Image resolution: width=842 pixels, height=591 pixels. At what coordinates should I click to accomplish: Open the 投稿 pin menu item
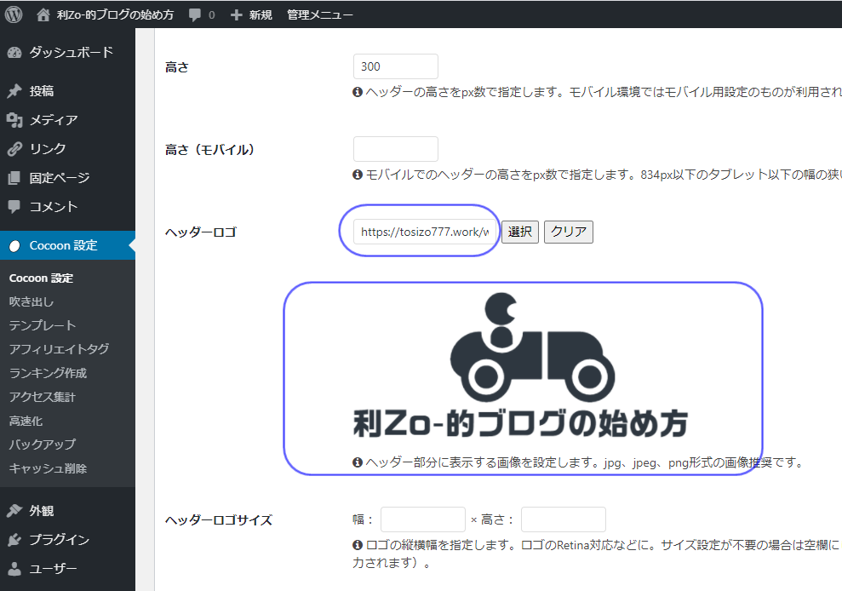[42, 91]
